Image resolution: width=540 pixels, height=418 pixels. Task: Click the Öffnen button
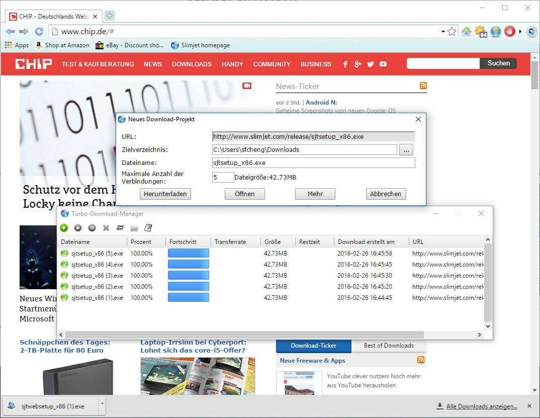click(245, 194)
